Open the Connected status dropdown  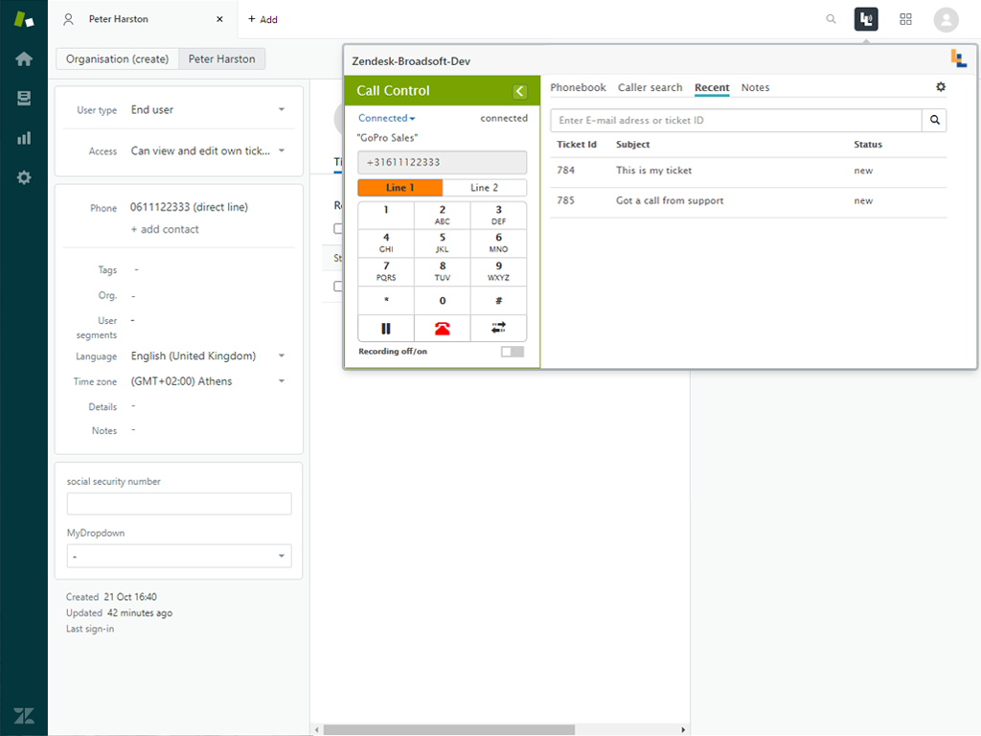tap(386, 119)
